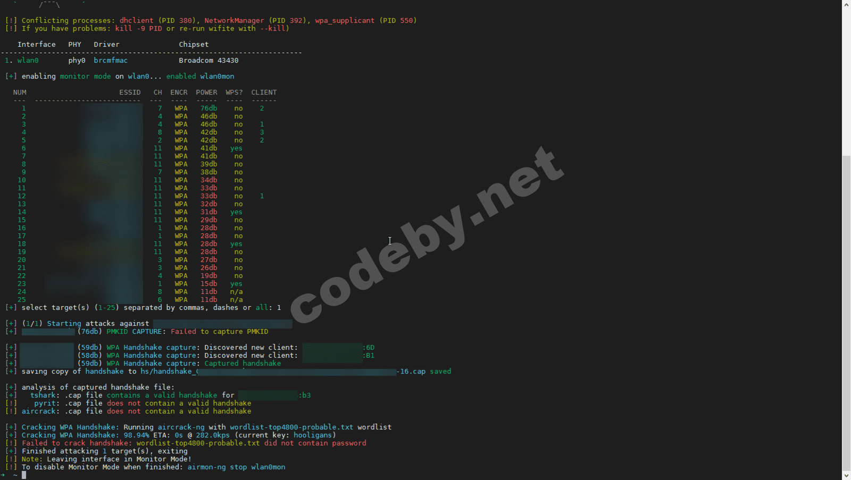Click 'wlan0' in the interface table
851x480 pixels.
click(x=28, y=61)
